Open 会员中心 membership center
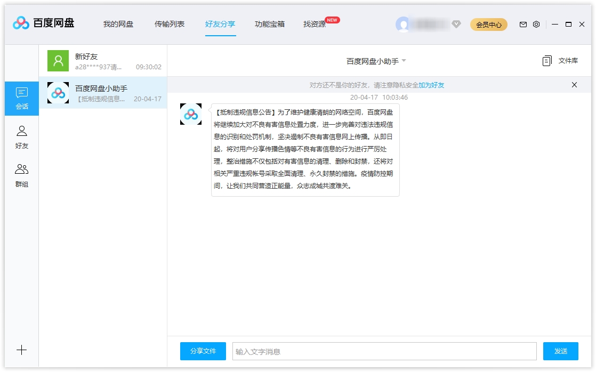 point(488,24)
